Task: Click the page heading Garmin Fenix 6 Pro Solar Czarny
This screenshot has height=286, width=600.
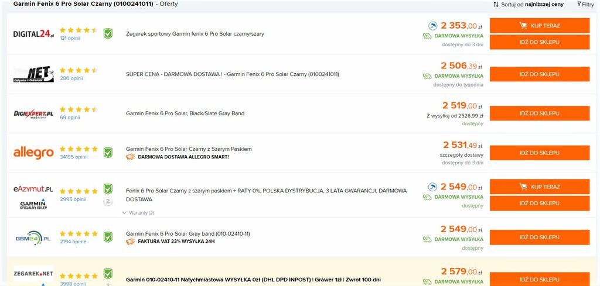Action: pyautogui.click(x=83, y=4)
